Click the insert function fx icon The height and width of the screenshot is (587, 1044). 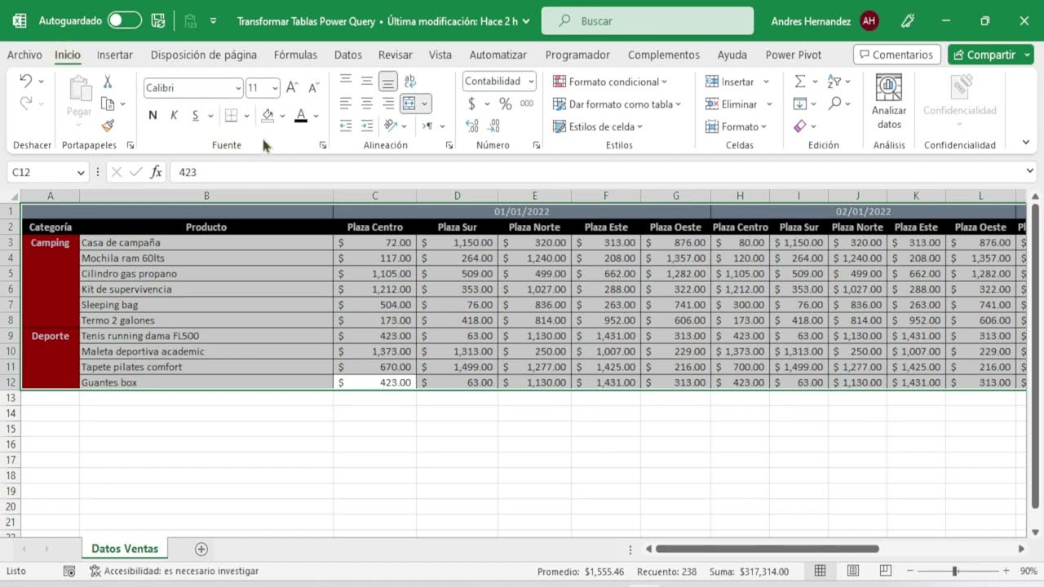point(156,172)
